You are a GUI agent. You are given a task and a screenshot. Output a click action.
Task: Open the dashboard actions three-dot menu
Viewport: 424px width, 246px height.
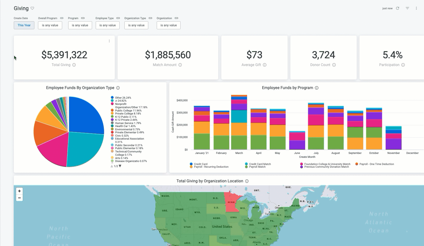tap(416, 8)
